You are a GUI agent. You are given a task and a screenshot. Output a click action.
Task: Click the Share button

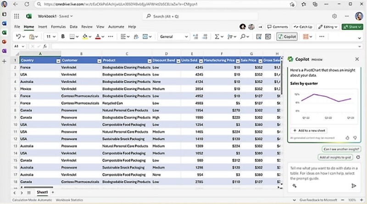point(352,27)
